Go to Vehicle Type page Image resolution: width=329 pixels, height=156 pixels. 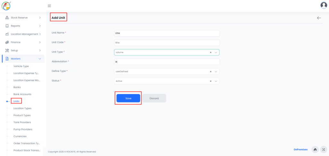point(21,66)
